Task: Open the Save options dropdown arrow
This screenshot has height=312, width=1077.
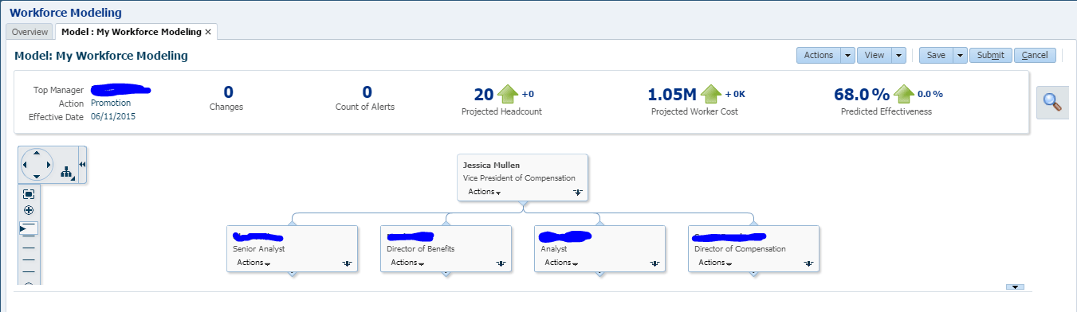Action: [x=960, y=55]
